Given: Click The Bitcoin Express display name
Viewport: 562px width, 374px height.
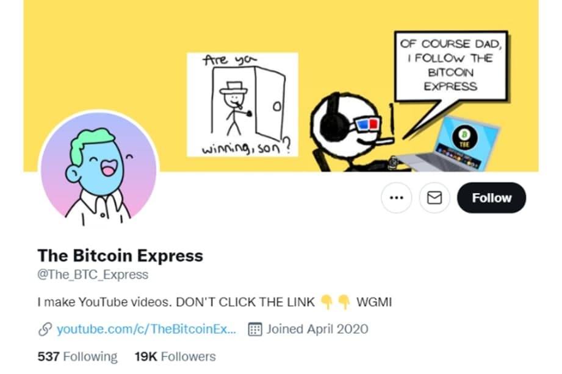Looking at the screenshot, I should [x=120, y=256].
